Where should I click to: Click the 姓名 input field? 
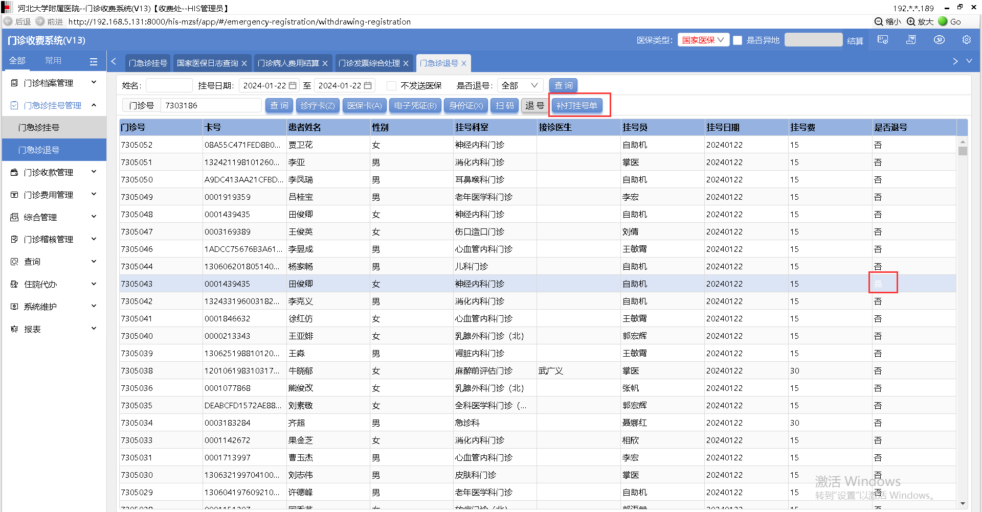(x=169, y=85)
